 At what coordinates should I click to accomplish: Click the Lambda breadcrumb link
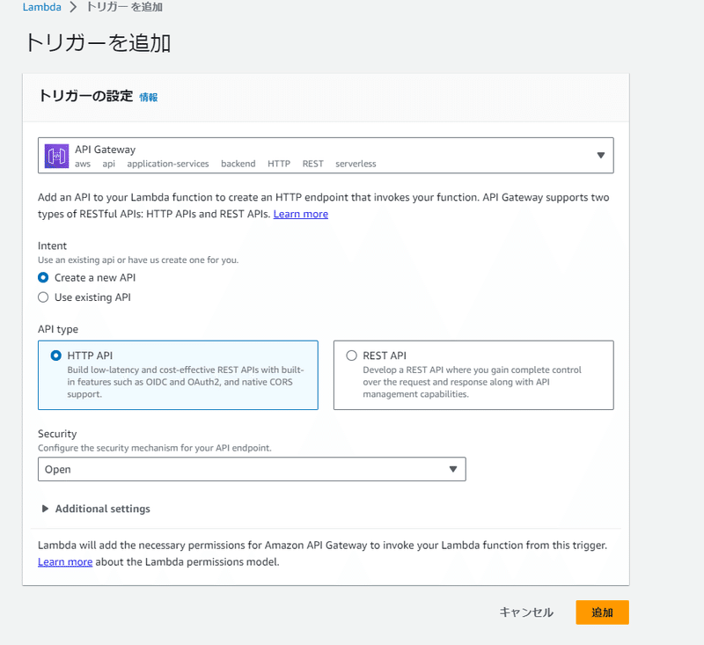click(x=41, y=7)
